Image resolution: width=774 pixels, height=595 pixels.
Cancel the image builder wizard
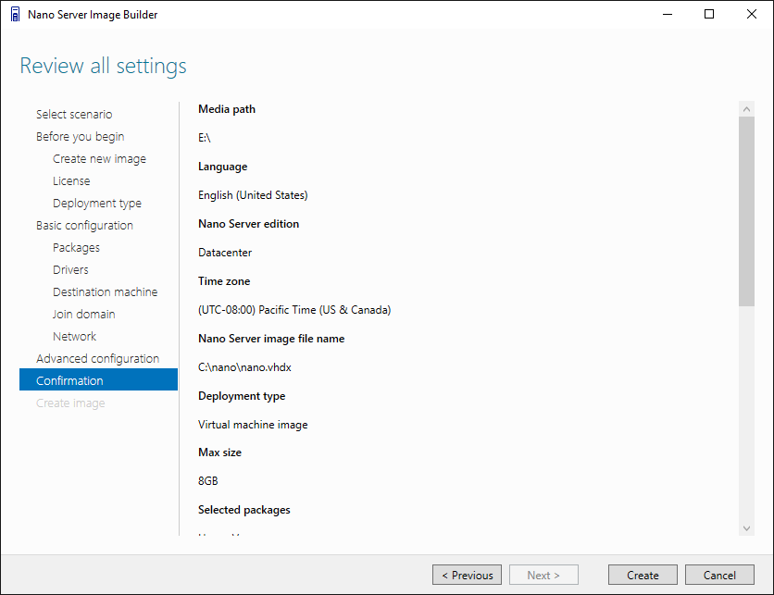click(719, 575)
